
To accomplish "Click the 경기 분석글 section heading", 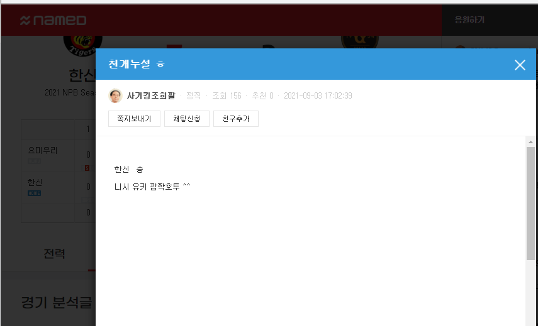I will (57, 303).
